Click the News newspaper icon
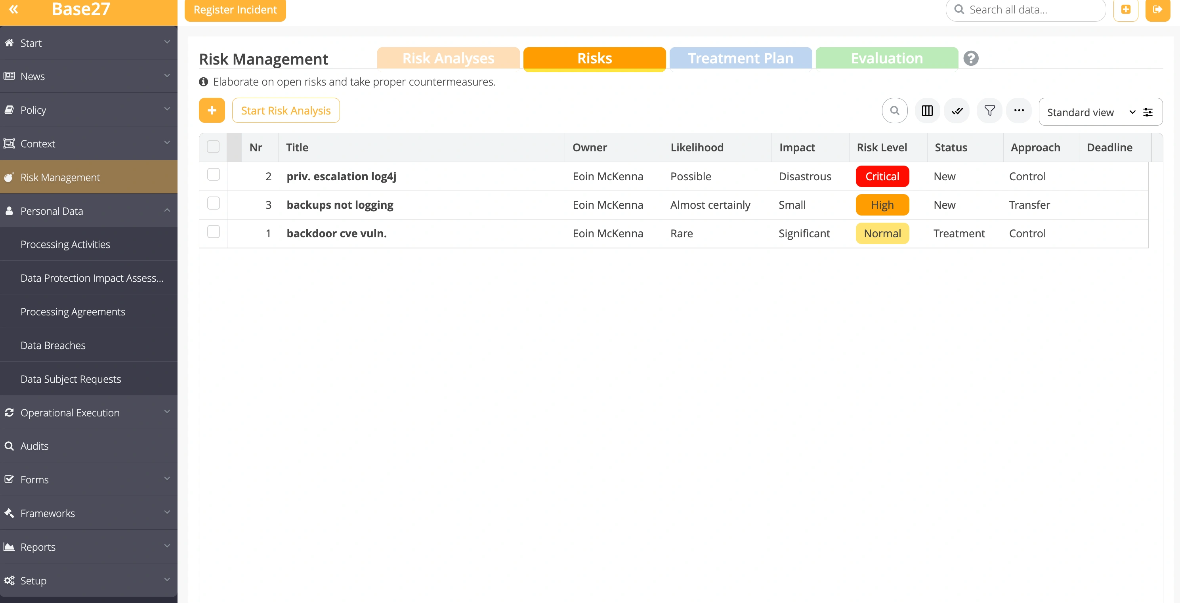1180x603 pixels. (9, 76)
